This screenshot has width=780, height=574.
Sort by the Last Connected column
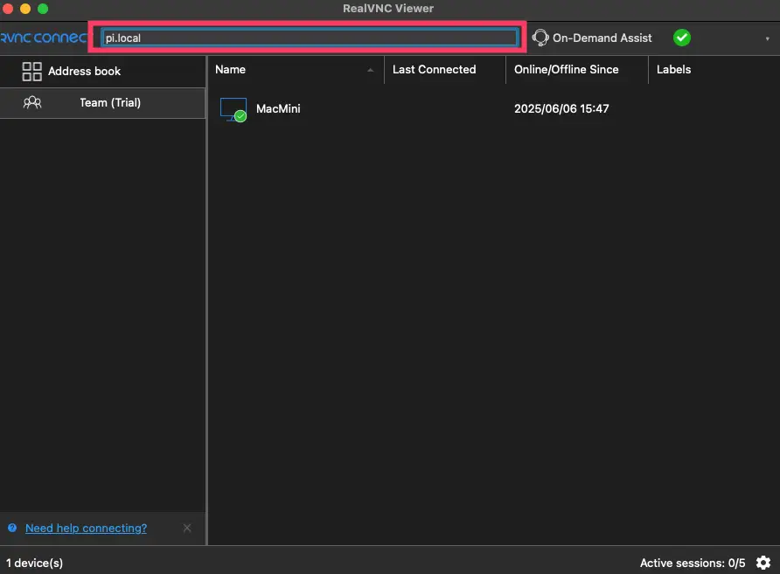(x=434, y=70)
